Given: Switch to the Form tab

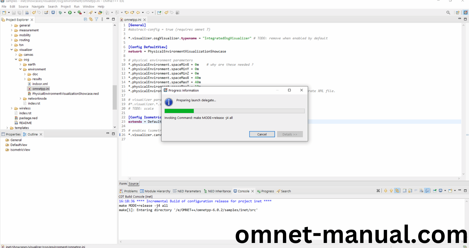Looking at the screenshot, I should coord(123,183).
